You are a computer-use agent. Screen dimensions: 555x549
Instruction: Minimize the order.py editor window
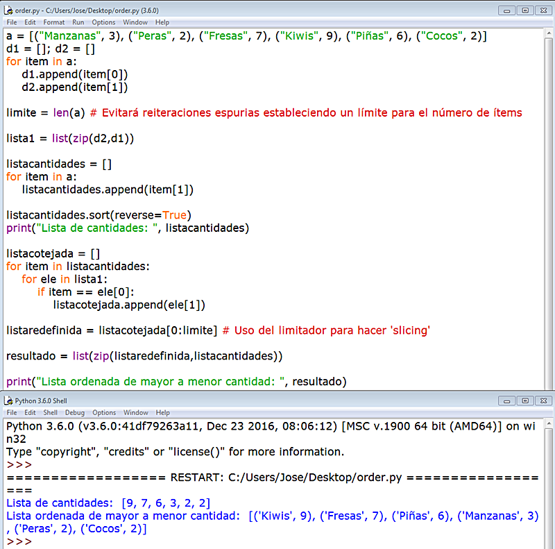coord(507,10)
